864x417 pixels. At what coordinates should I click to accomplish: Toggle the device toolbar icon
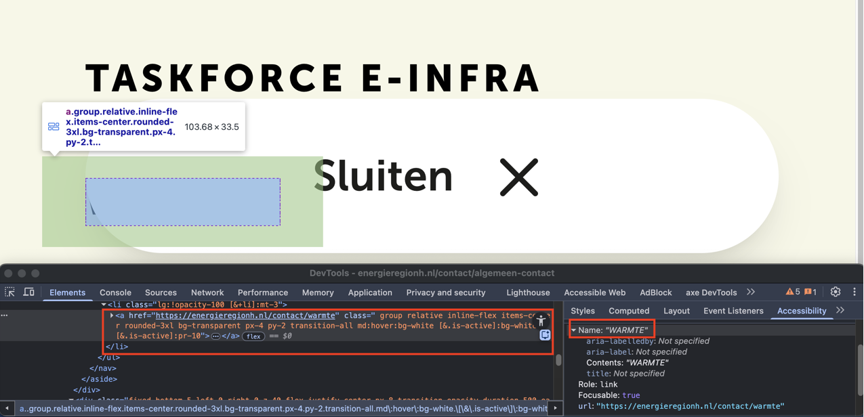pyautogui.click(x=29, y=292)
